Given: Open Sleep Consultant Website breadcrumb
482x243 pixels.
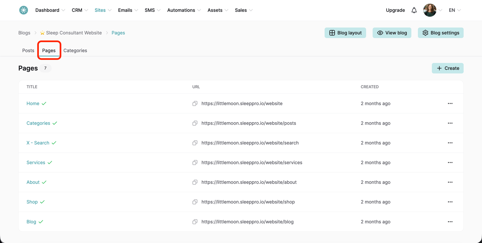Looking at the screenshot, I should coord(71,33).
